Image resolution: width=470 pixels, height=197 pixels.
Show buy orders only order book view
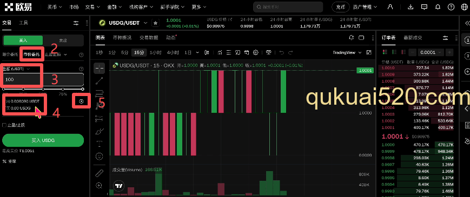pos(395,52)
